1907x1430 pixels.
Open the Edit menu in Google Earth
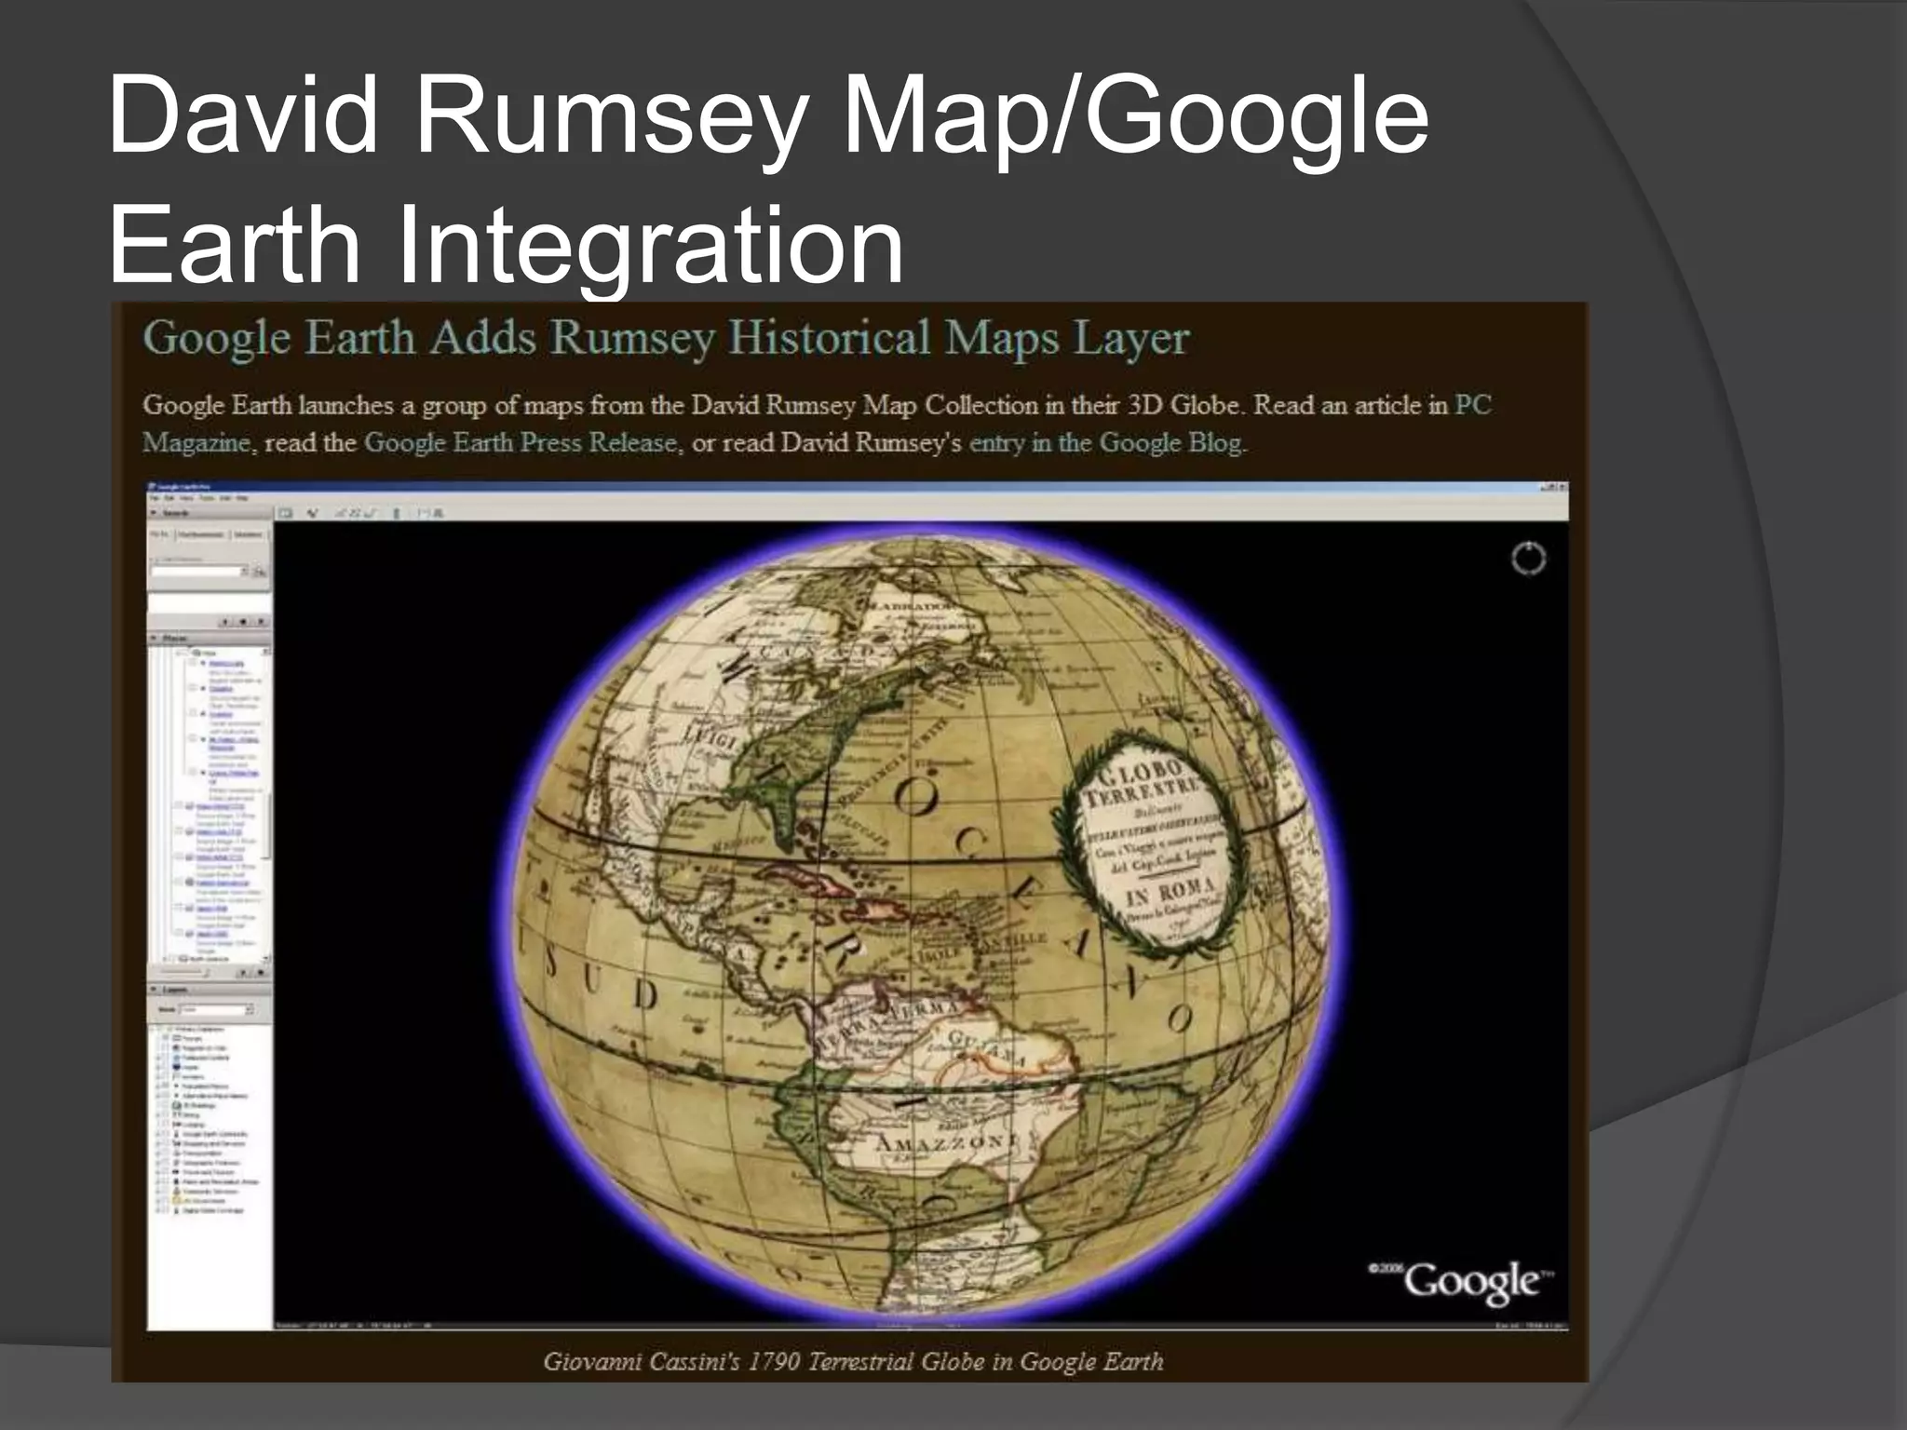(x=169, y=498)
